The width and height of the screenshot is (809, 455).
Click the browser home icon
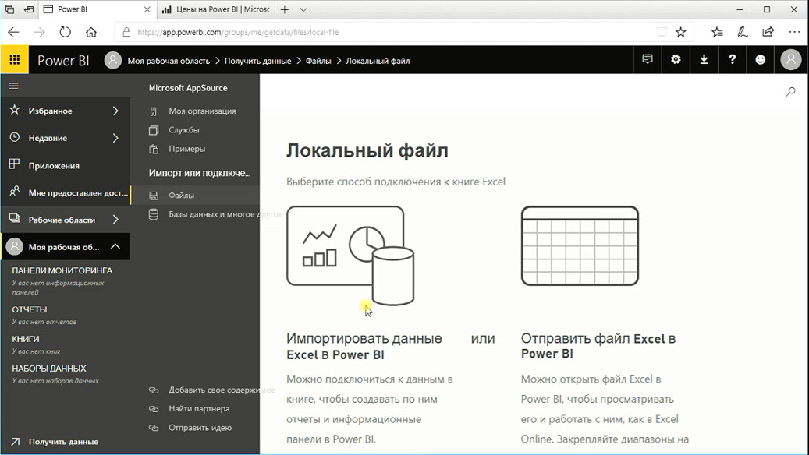click(x=91, y=32)
